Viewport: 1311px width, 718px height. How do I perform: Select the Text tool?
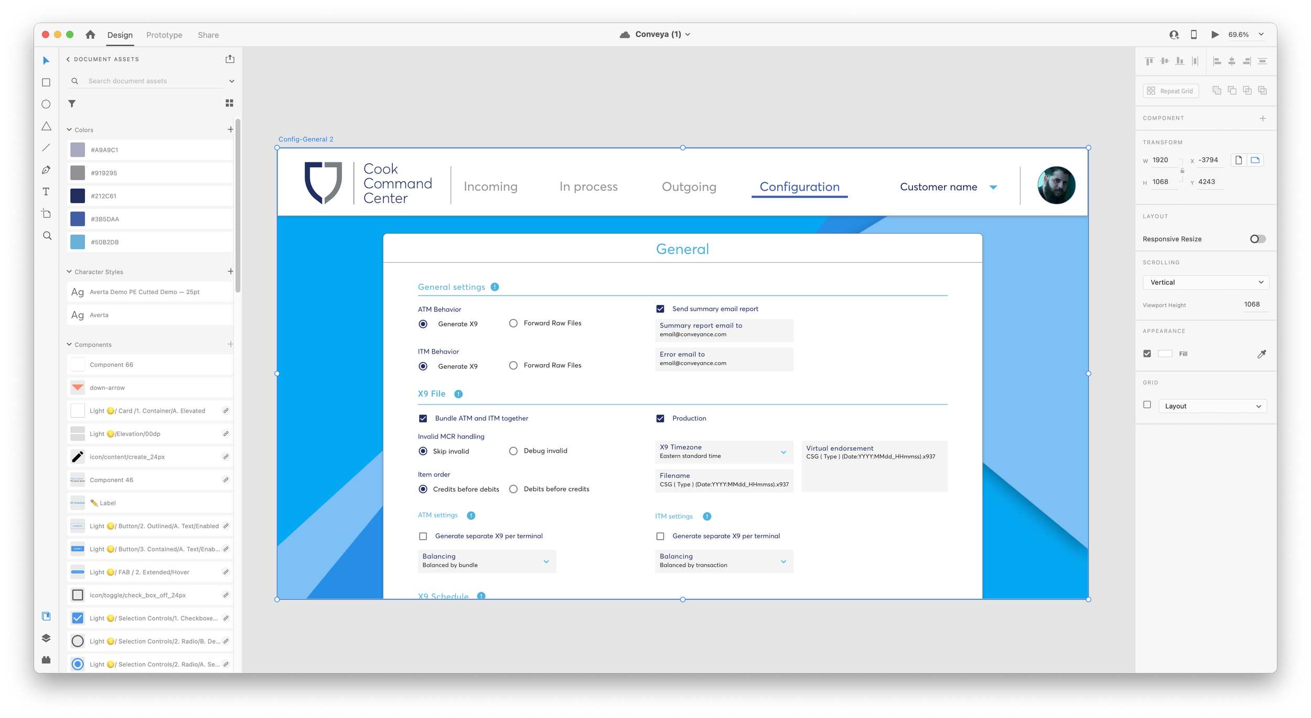[x=46, y=192]
